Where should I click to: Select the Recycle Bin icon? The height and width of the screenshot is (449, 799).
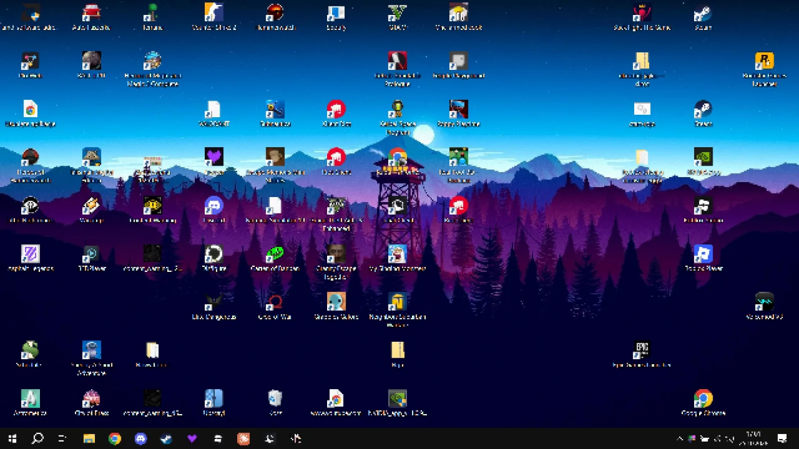pos(275,403)
